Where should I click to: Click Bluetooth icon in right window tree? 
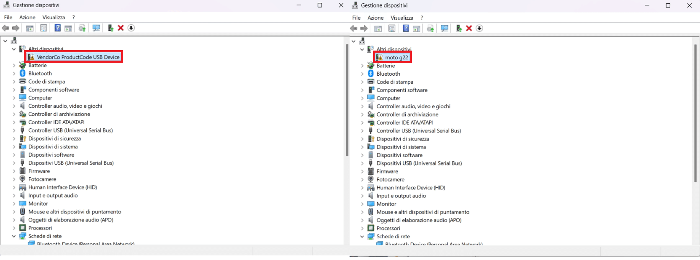pyautogui.click(x=371, y=74)
